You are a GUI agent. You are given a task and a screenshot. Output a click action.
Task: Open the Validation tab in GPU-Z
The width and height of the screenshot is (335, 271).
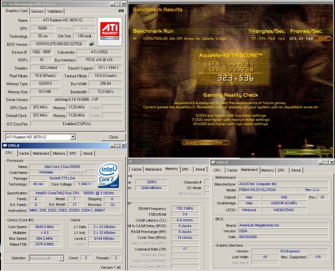55,11
